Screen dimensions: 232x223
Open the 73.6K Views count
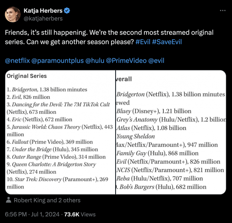pyautogui.click(x=80, y=214)
